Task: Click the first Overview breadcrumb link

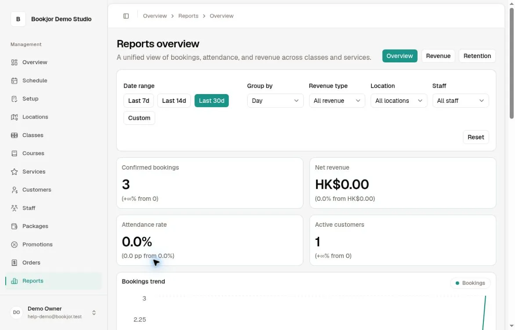Action: [x=155, y=16]
